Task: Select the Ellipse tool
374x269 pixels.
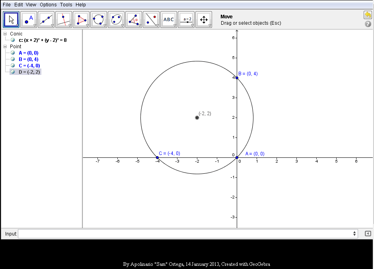Action: pos(116,19)
